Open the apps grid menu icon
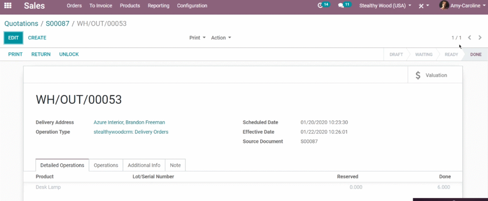The image size is (488, 201). pyautogui.click(x=8, y=6)
